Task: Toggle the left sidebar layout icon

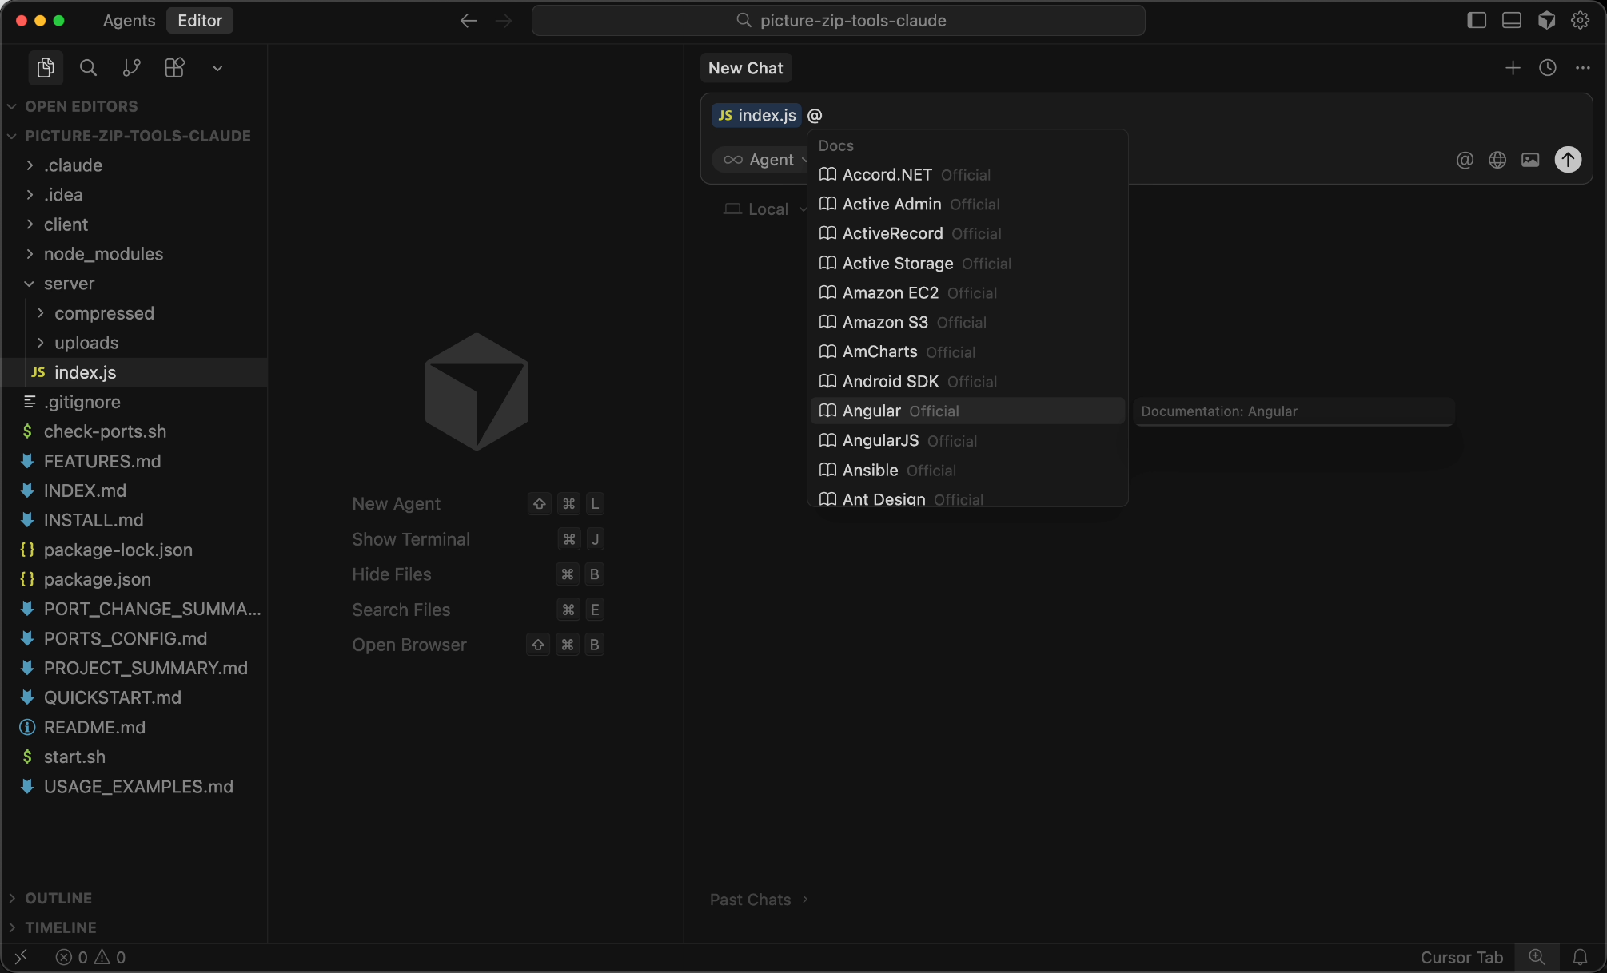Action: [x=1477, y=21]
